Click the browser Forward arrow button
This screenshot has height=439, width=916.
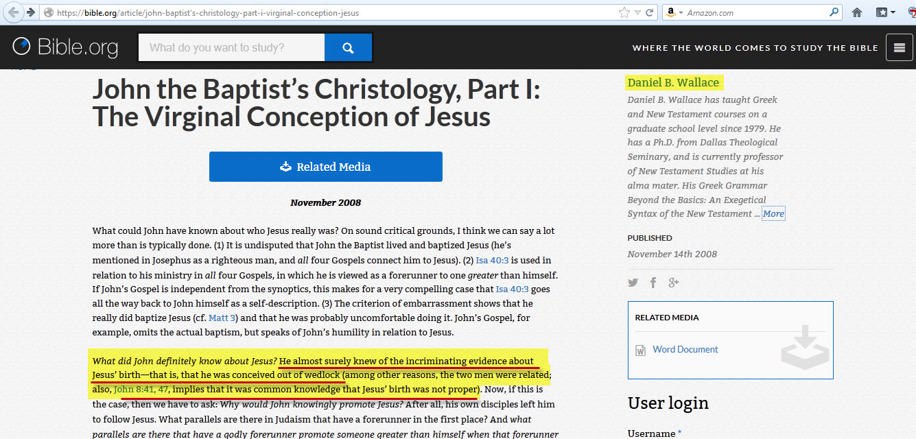pyautogui.click(x=30, y=12)
